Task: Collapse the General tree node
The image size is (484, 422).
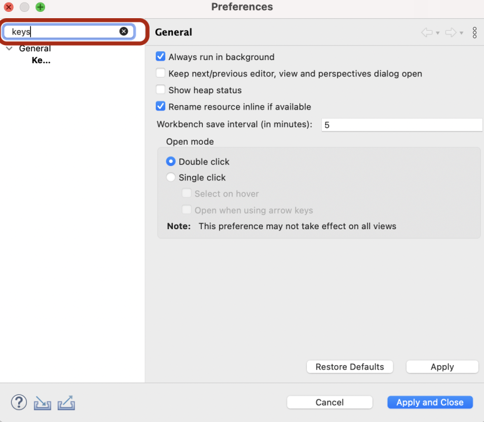Action: 9,48
